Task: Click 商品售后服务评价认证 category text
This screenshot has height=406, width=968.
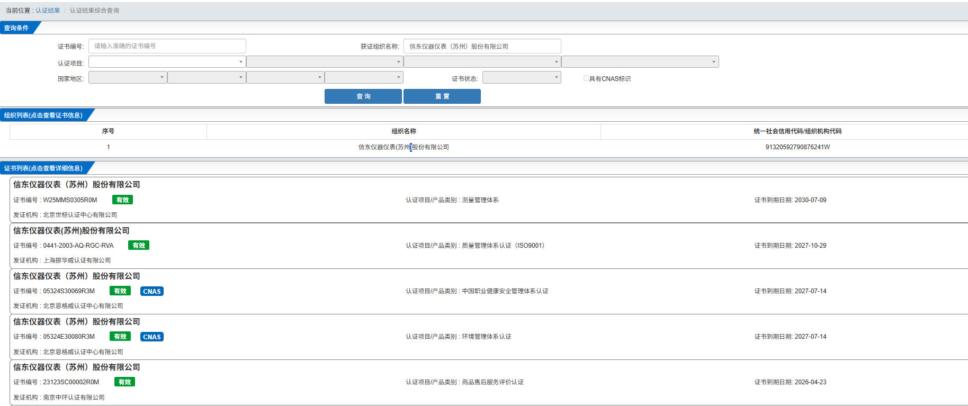Action: click(492, 382)
